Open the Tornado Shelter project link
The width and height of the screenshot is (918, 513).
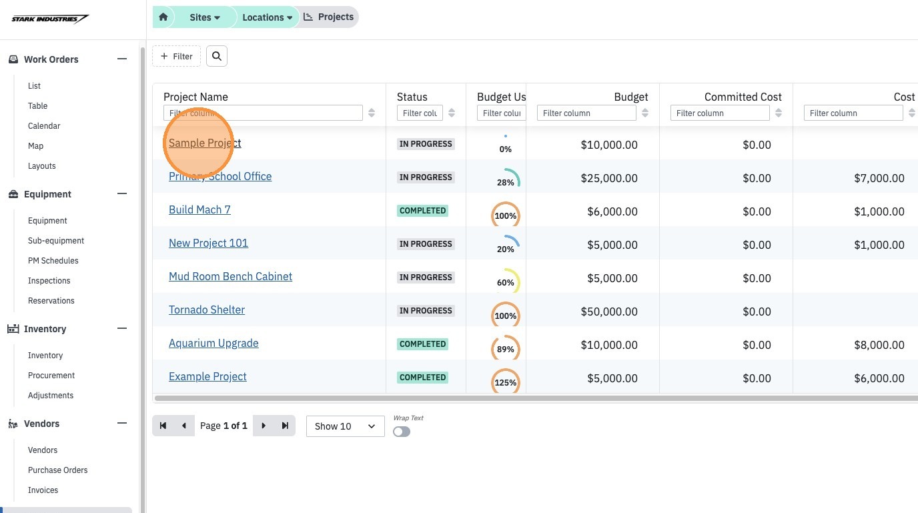coord(207,310)
